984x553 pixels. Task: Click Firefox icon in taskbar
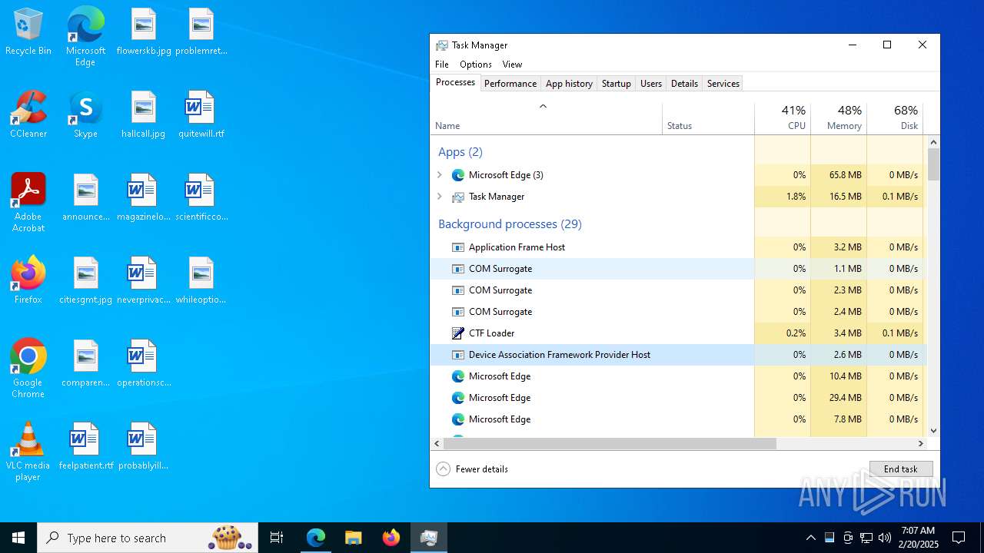point(391,538)
